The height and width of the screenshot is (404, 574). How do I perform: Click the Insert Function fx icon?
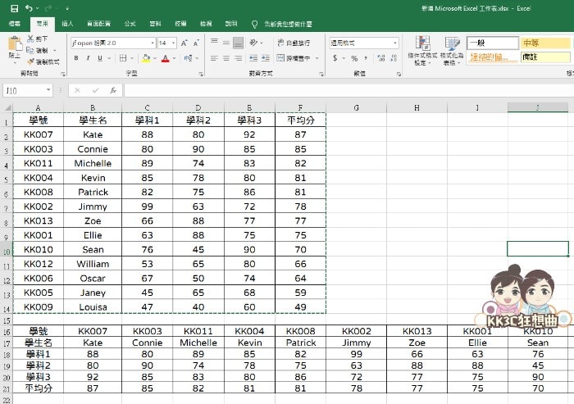coord(113,90)
